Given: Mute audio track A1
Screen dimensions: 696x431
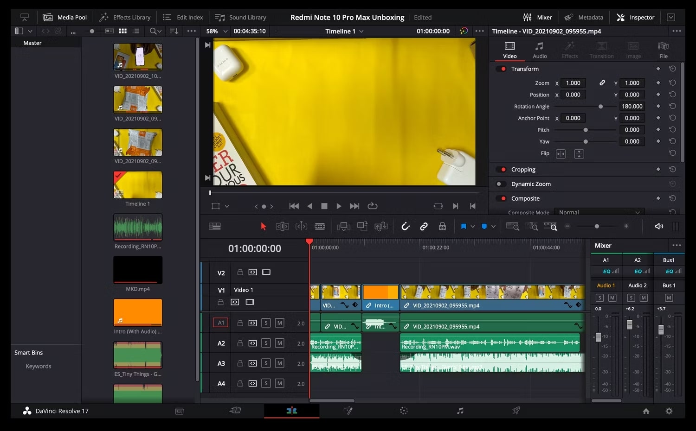Looking at the screenshot, I should tap(279, 323).
